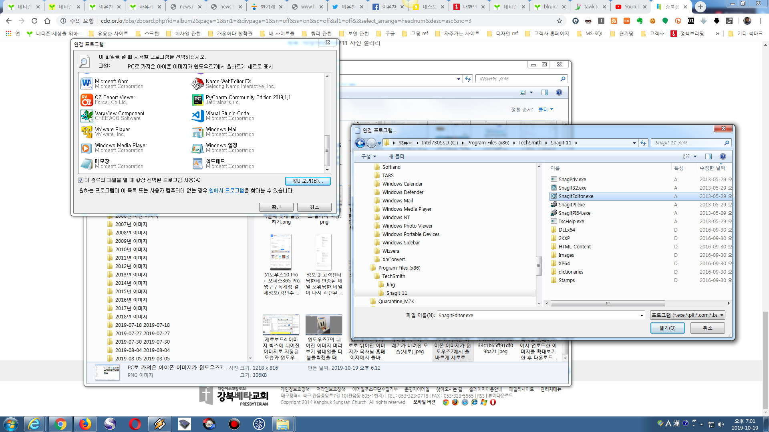
Task: Choose Windows 일정 calendar program
Action: point(223,148)
